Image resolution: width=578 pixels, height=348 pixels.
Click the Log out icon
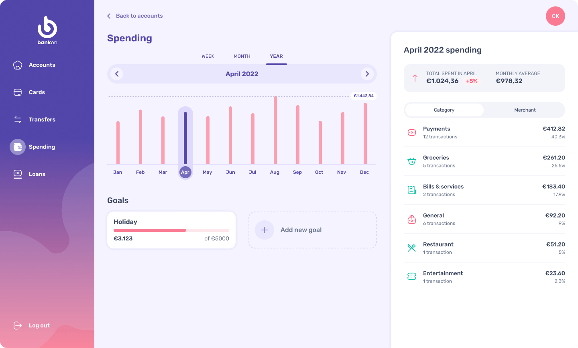[x=18, y=326]
